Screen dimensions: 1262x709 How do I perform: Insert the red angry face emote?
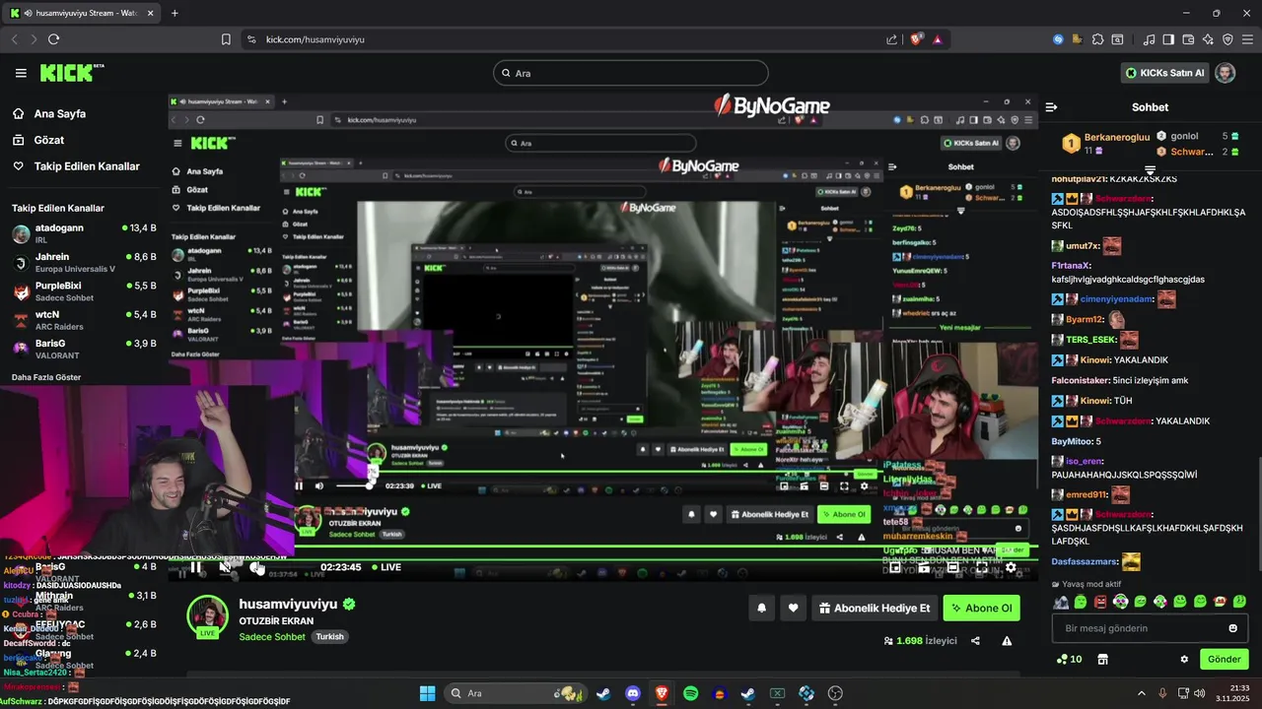click(1100, 602)
